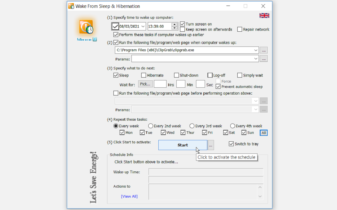Uncheck Turn screen on
This screenshot has height=210, width=337.
click(x=183, y=24)
